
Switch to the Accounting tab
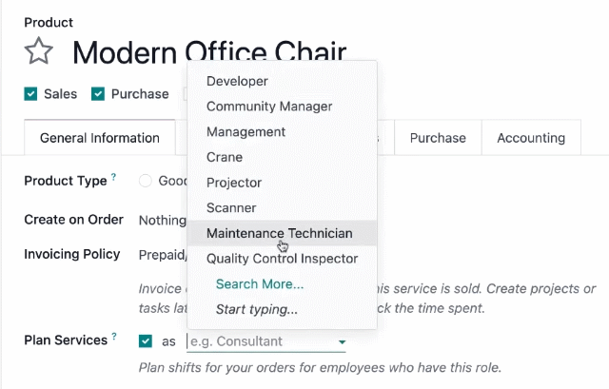click(531, 138)
